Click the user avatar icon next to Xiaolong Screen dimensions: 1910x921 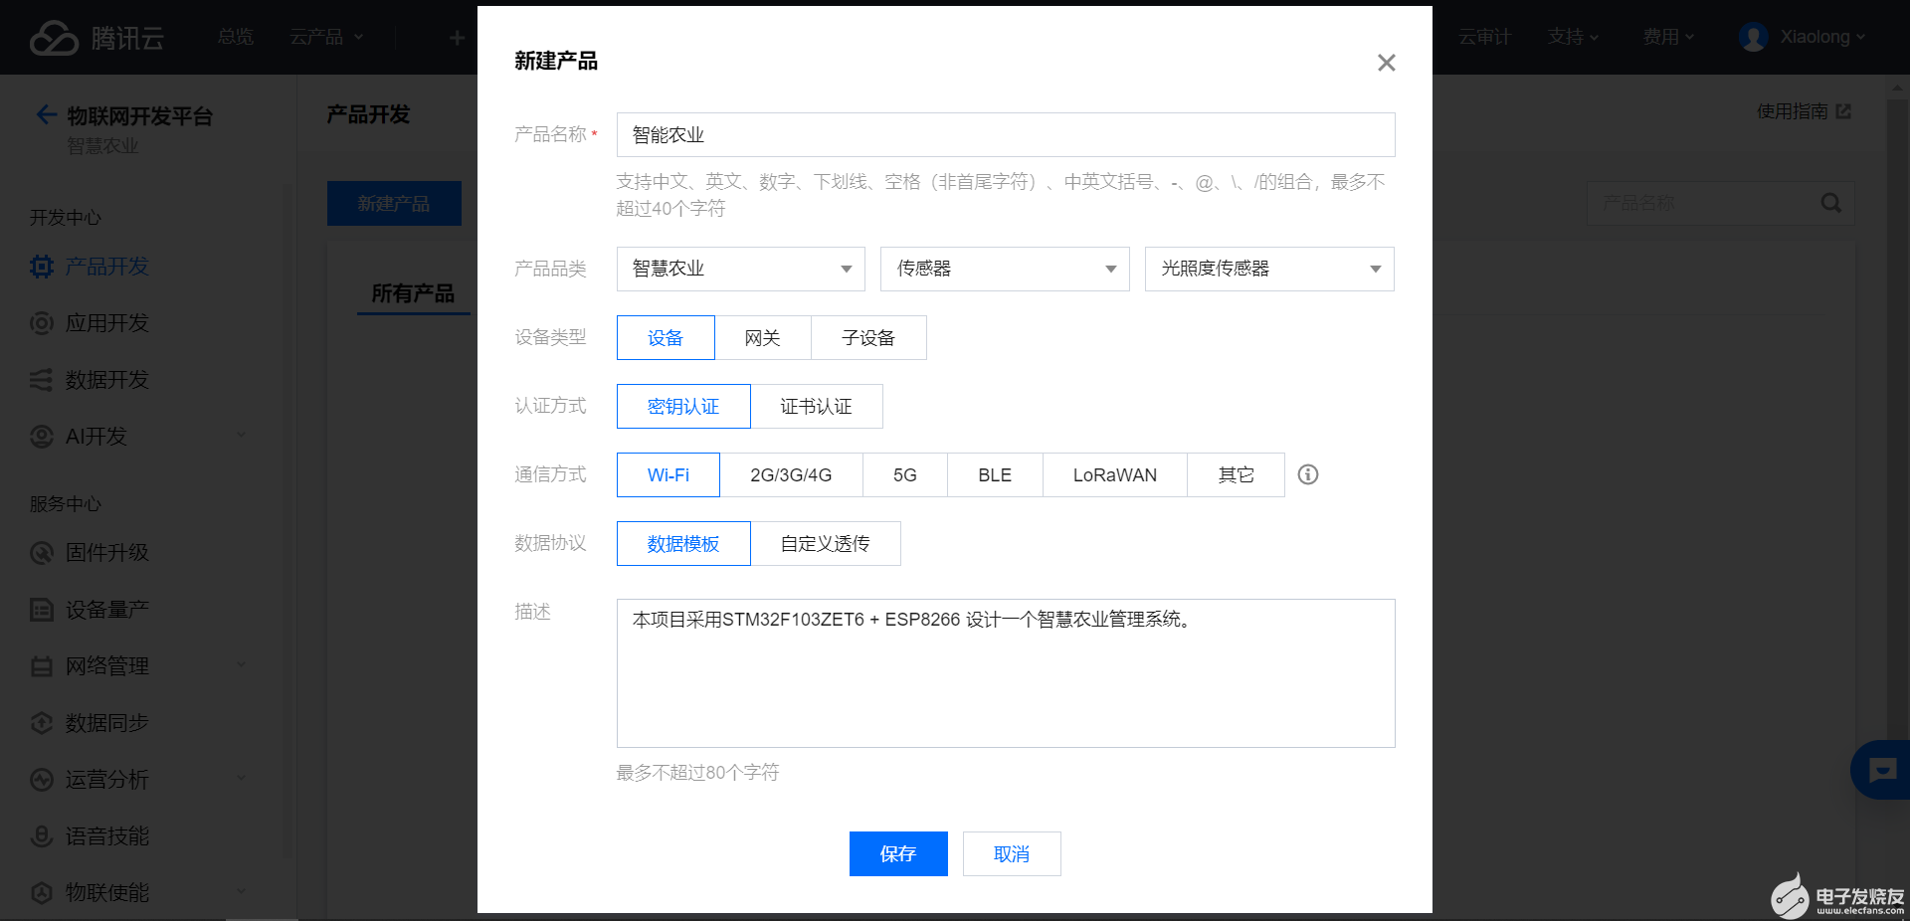(x=1753, y=37)
